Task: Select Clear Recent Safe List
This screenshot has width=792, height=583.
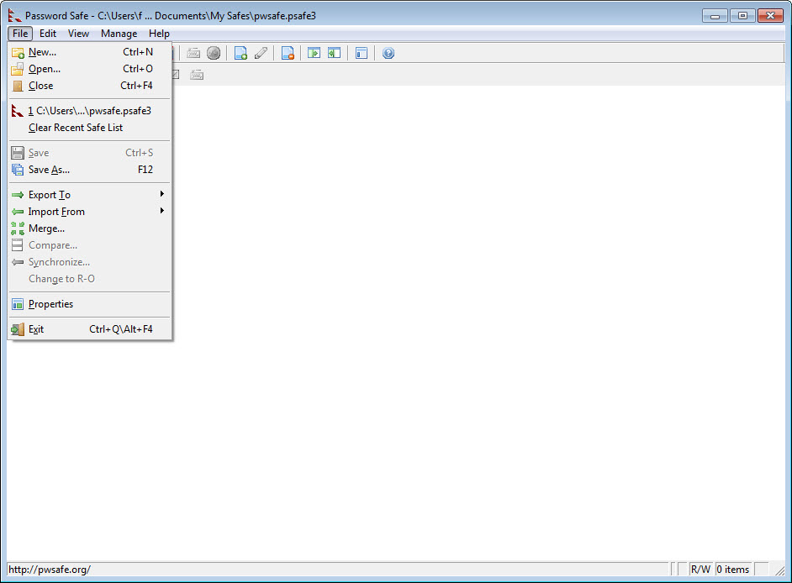Action: 76,128
